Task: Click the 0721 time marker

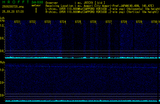Action: [x=17, y=22]
